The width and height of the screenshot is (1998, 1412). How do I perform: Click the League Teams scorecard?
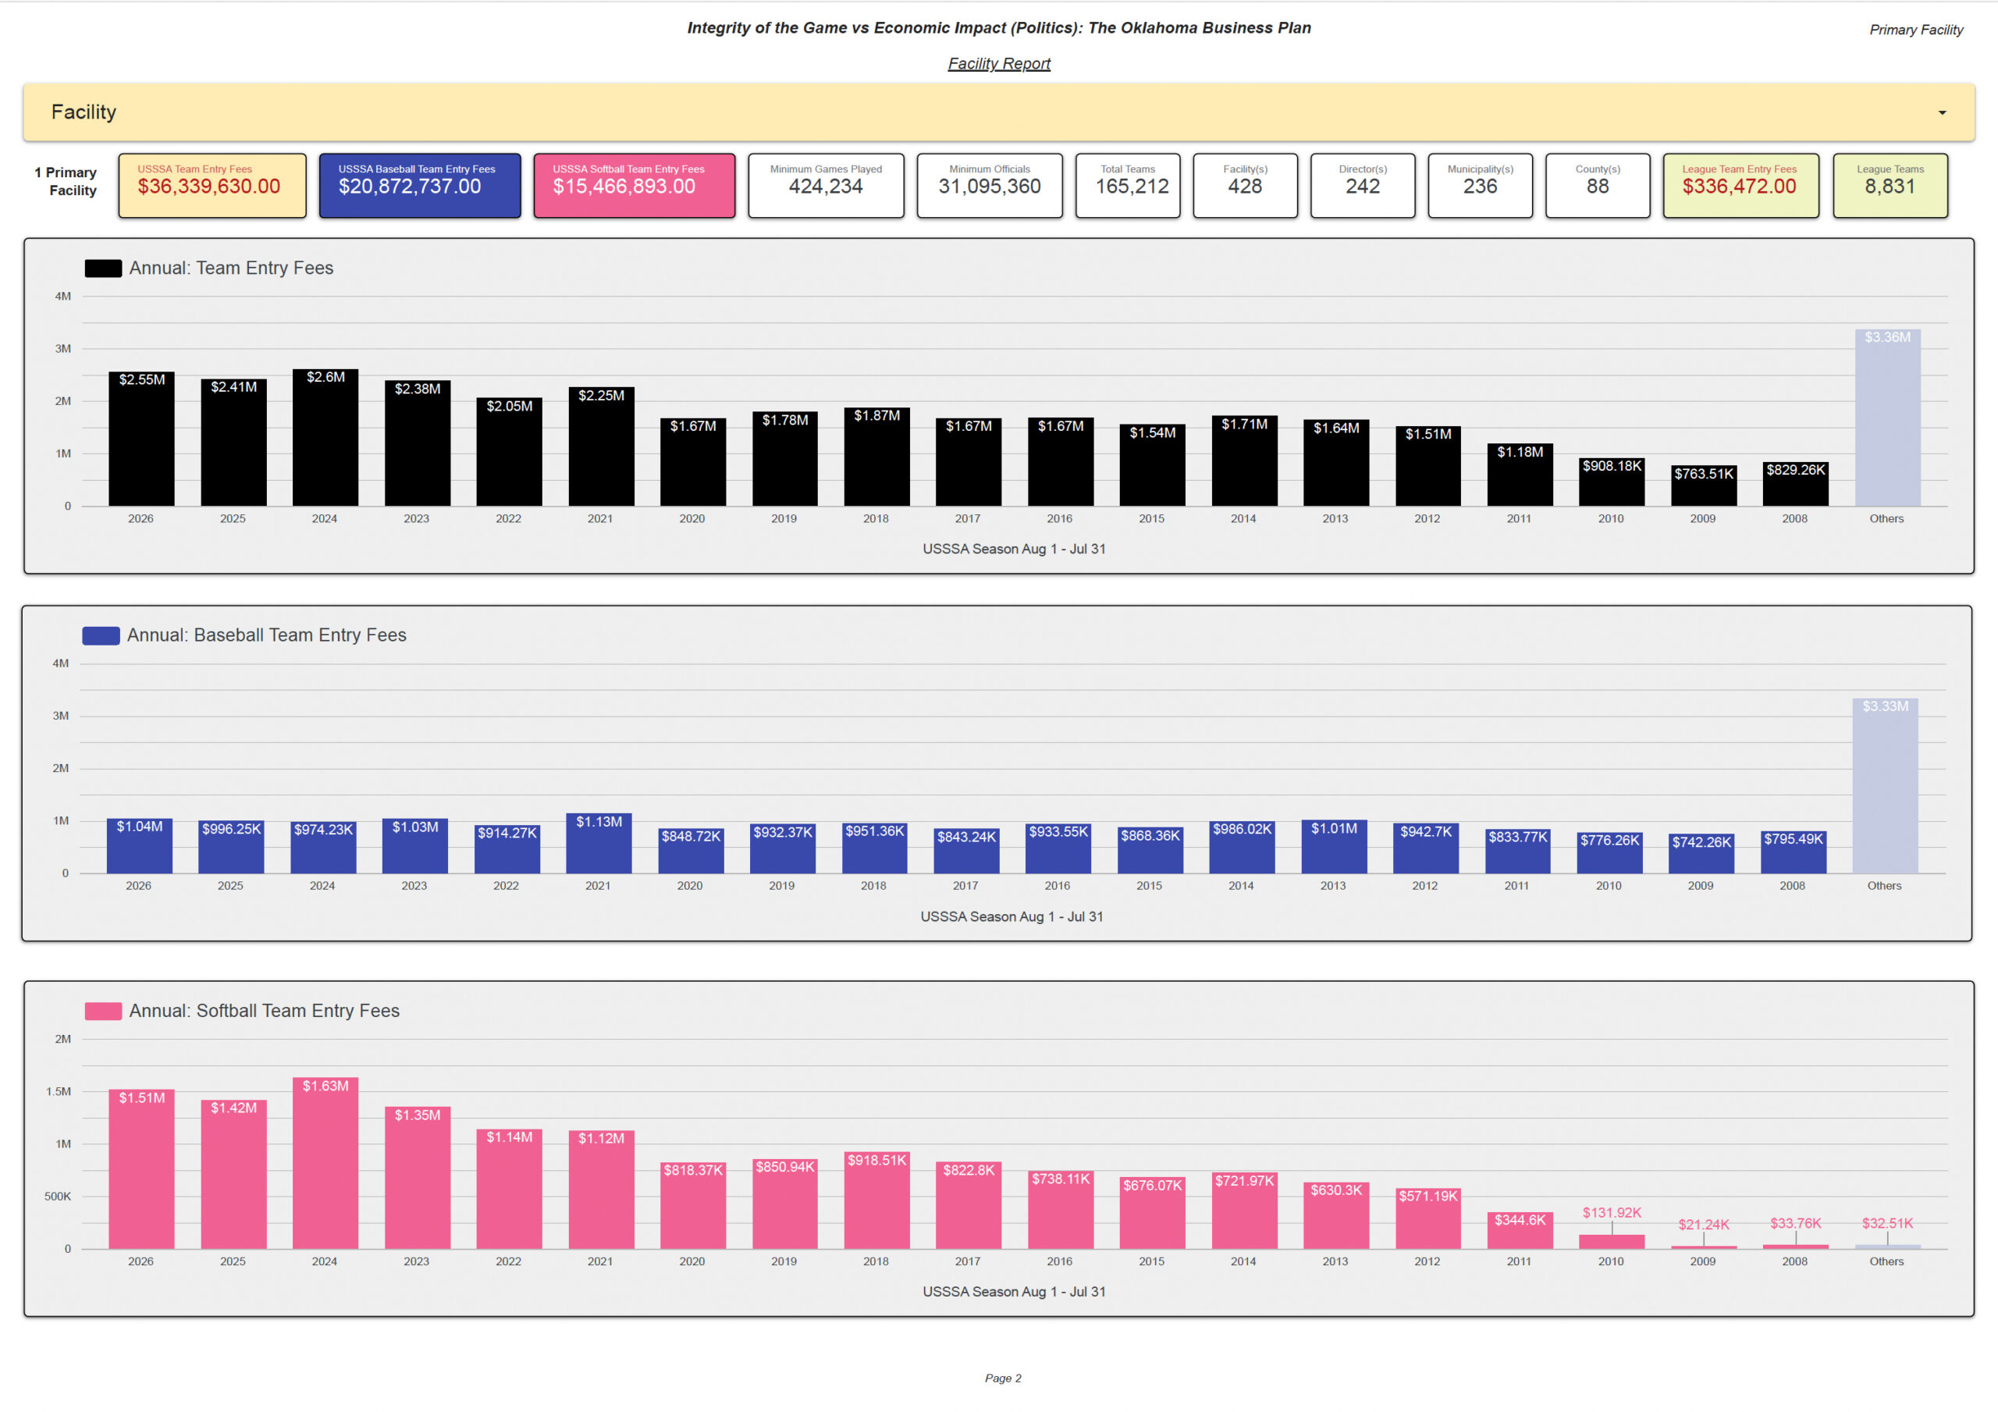point(1890,186)
